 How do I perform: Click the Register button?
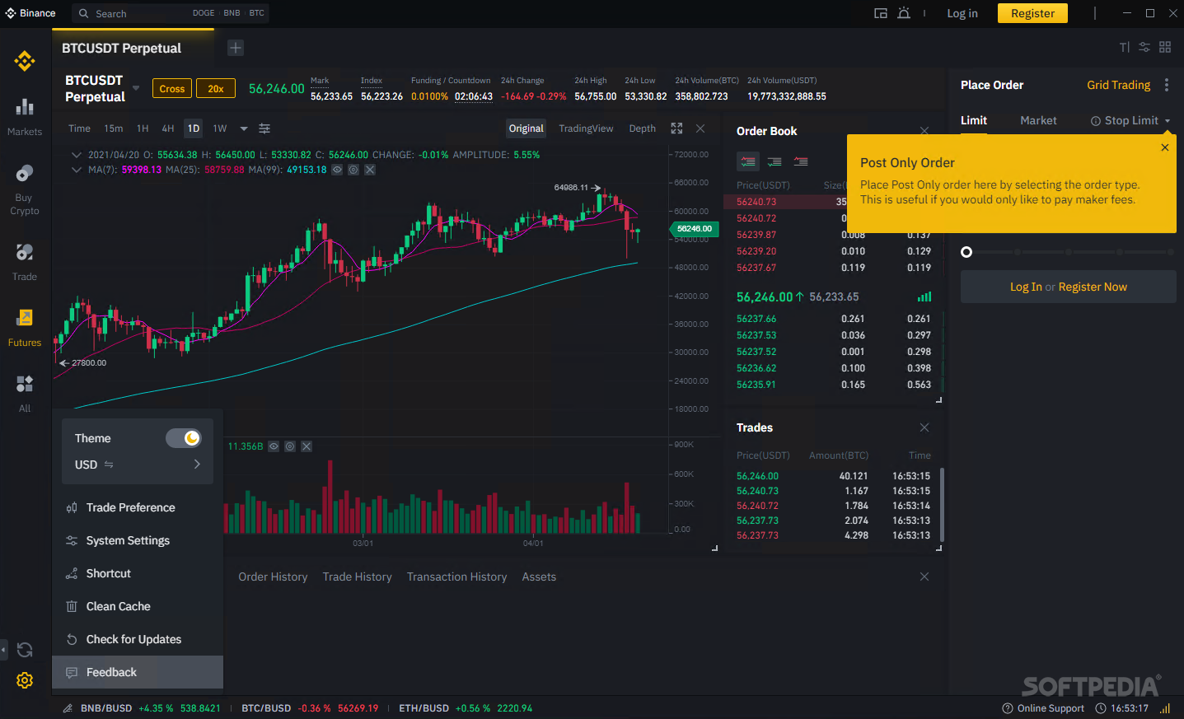(x=1032, y=13)
